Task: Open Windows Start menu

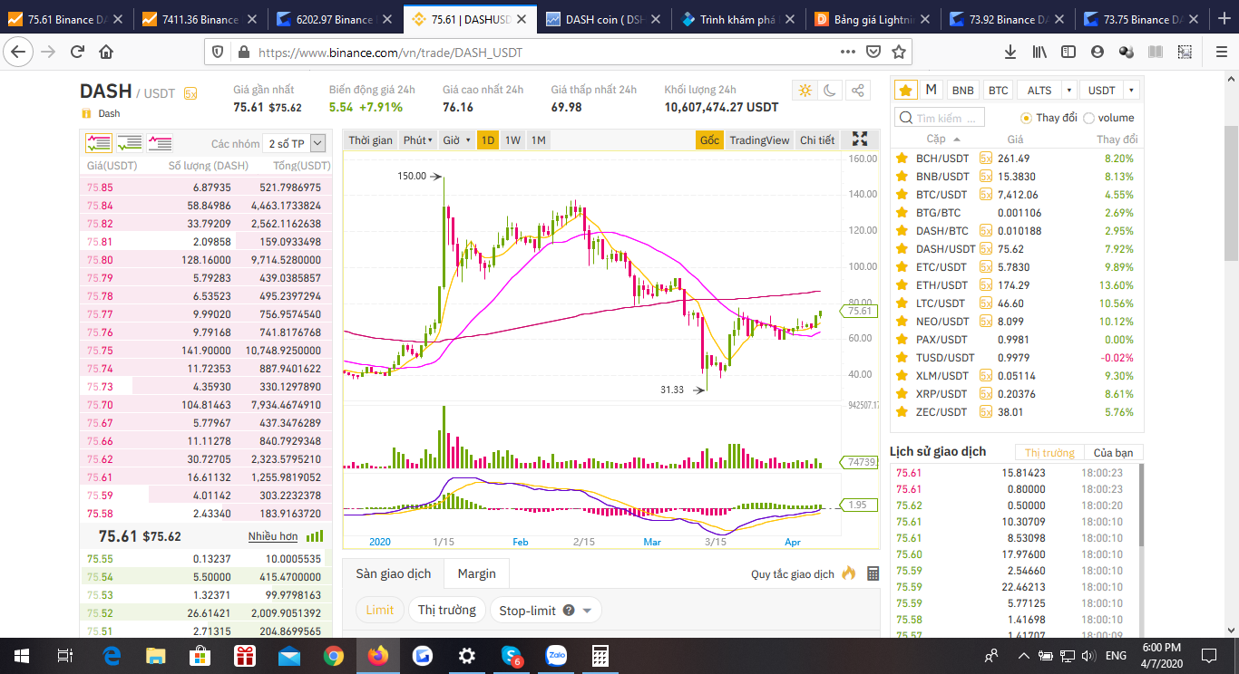Action: click(x=21, y=656)
